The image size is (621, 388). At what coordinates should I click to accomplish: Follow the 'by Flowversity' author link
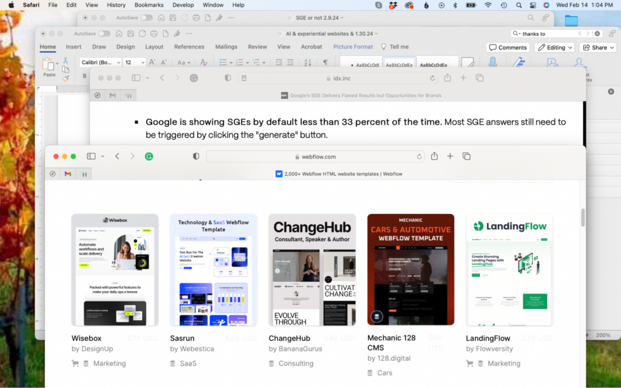click(x=489, y=349)
